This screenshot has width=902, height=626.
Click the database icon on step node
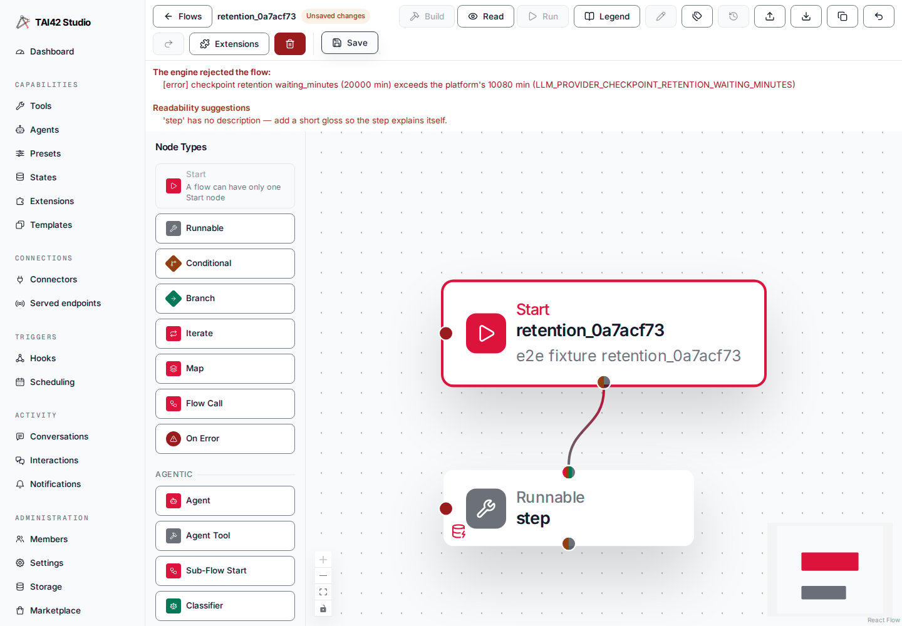459,531
